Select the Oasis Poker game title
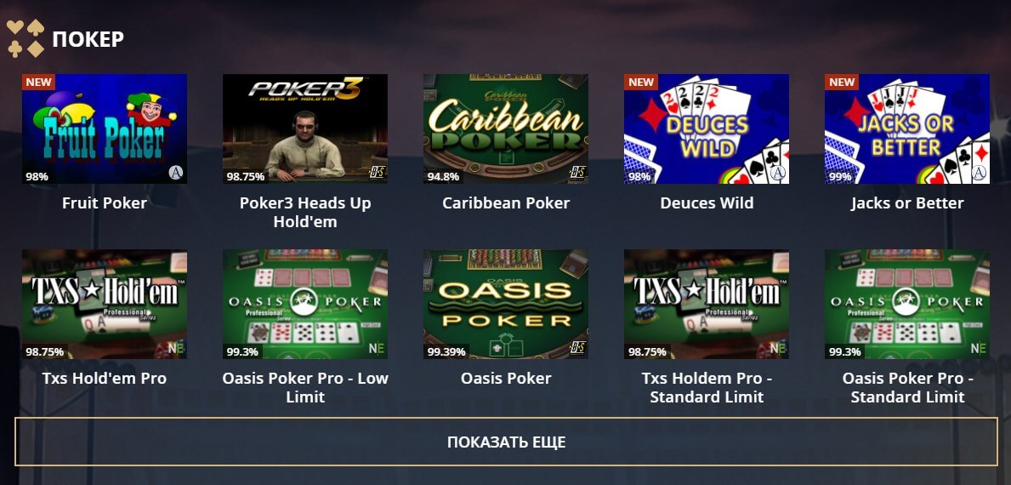 coord(505,379)
